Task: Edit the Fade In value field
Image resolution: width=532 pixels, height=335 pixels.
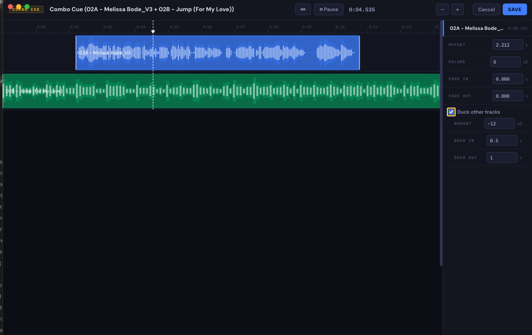Action: tap(508, 79)
